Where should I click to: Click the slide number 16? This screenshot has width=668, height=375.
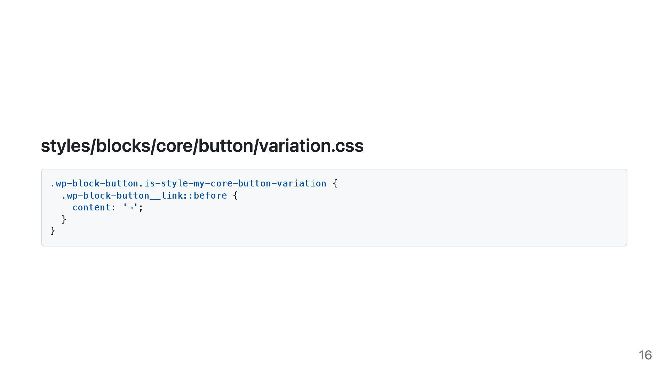[645, 355]
